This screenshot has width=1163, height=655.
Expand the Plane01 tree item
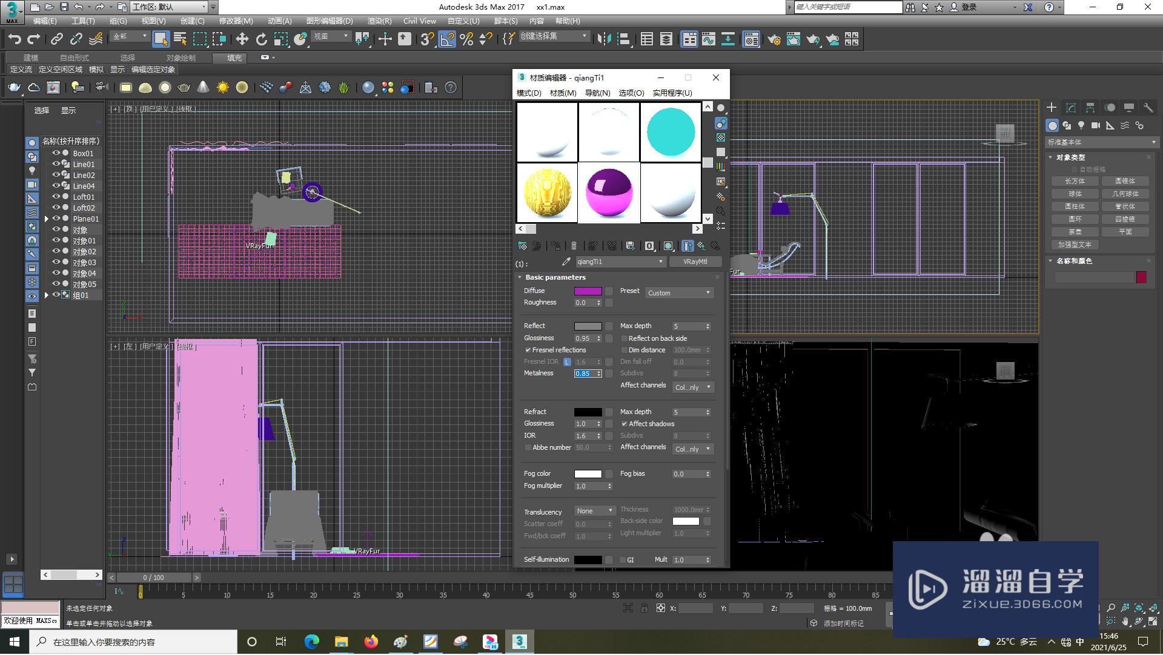click(47, 219)
